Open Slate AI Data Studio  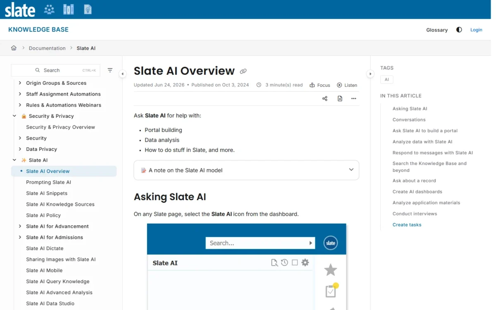point(50,303)
